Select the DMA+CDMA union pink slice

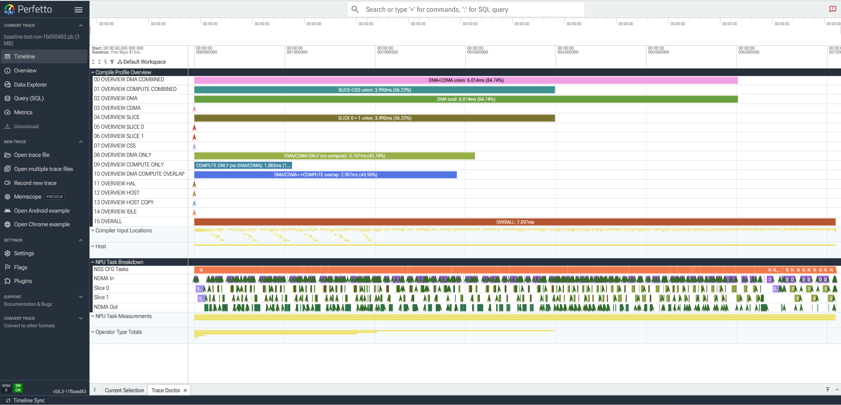[x=466, y=80]
